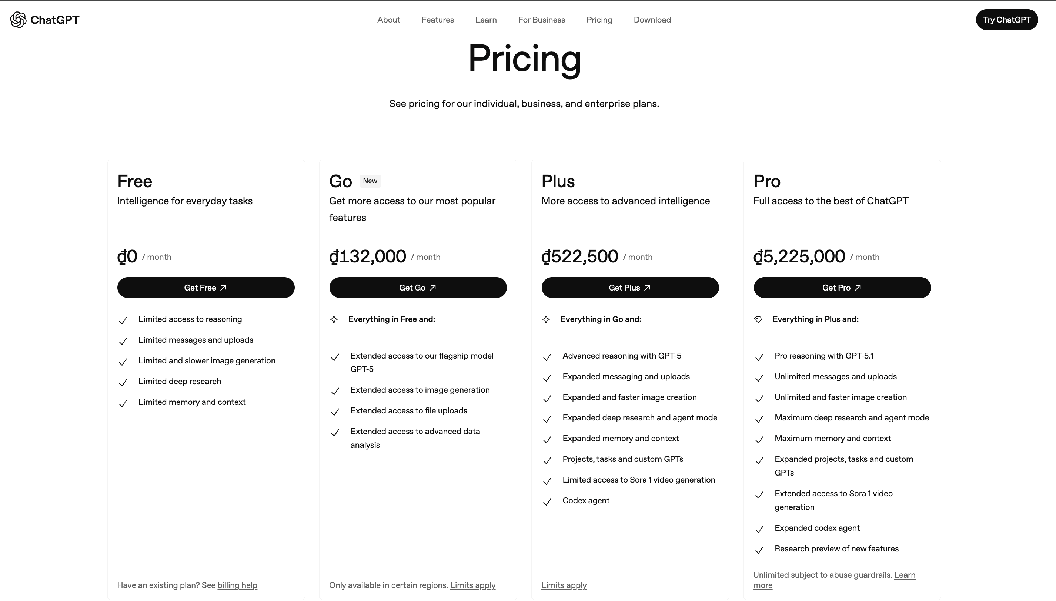Click the Try ChatGPT button
Screen dimensions: 1056x601
click(x=1006, y=19)
